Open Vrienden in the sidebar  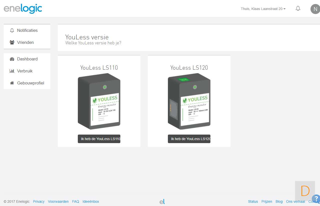pyautogui.click(x=27, y=43)
